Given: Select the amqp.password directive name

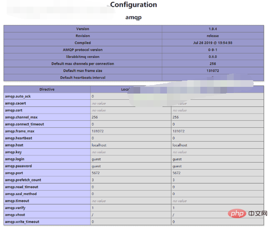Looking at the screenshot, I should [x=18, y=166].
